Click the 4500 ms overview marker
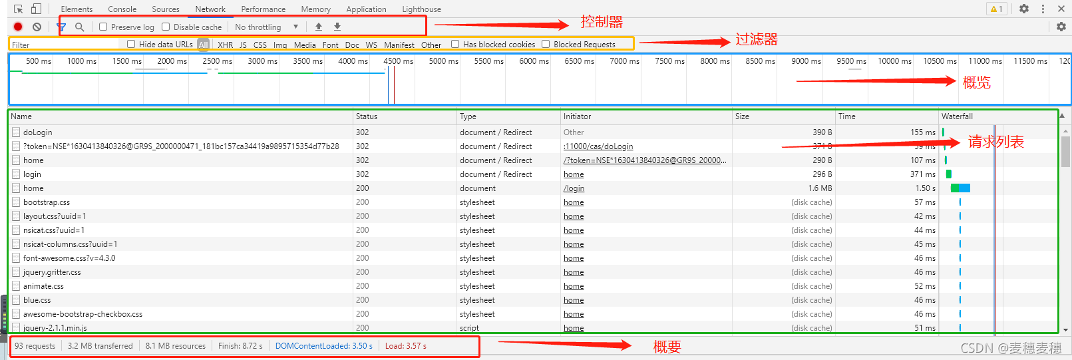 pyautogui.click(x=398, y=61)
